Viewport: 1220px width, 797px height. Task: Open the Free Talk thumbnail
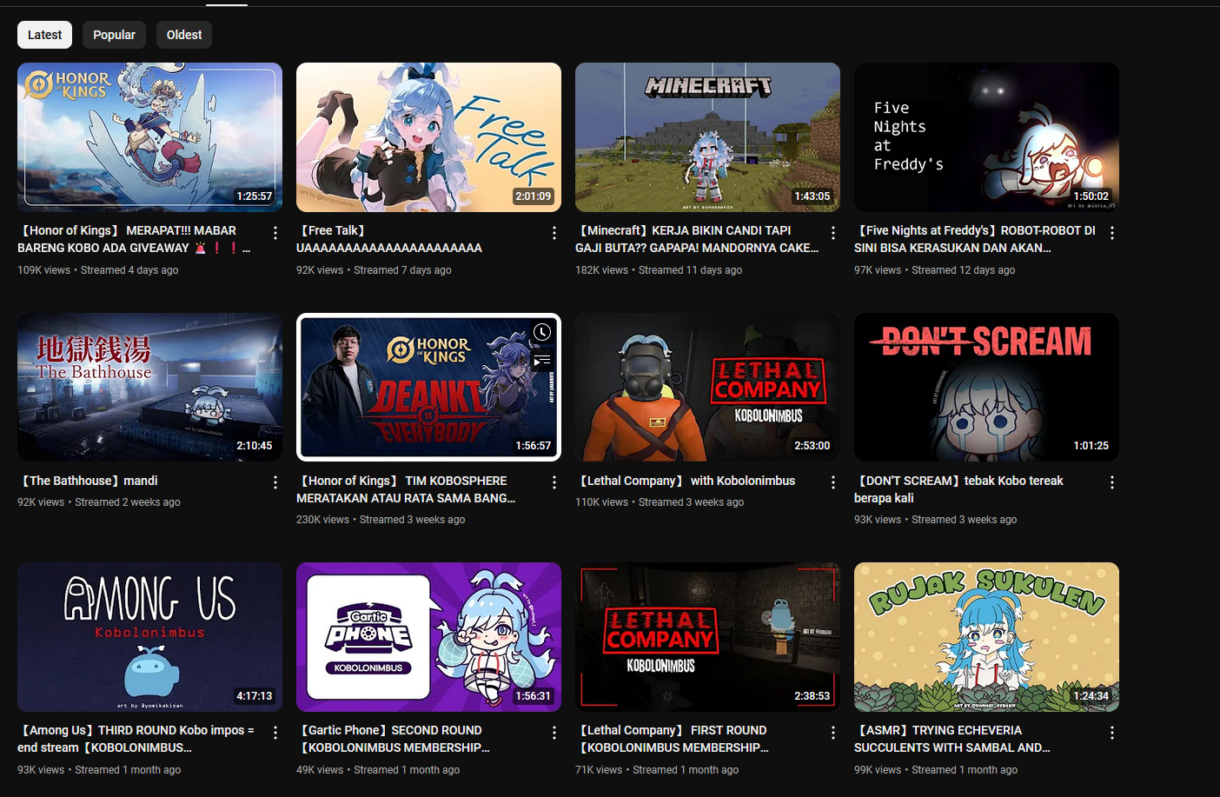point(428,137)
